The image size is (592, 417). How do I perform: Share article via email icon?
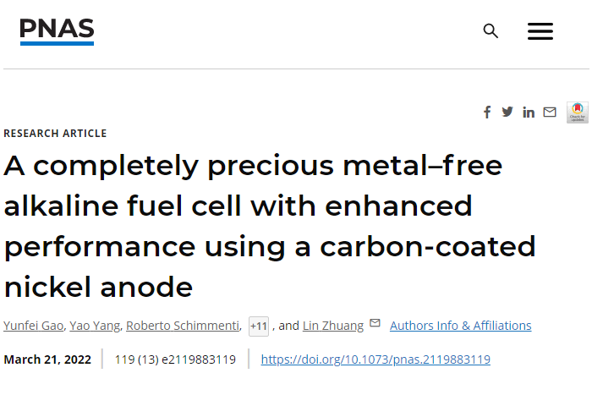(x=550, y=112)
